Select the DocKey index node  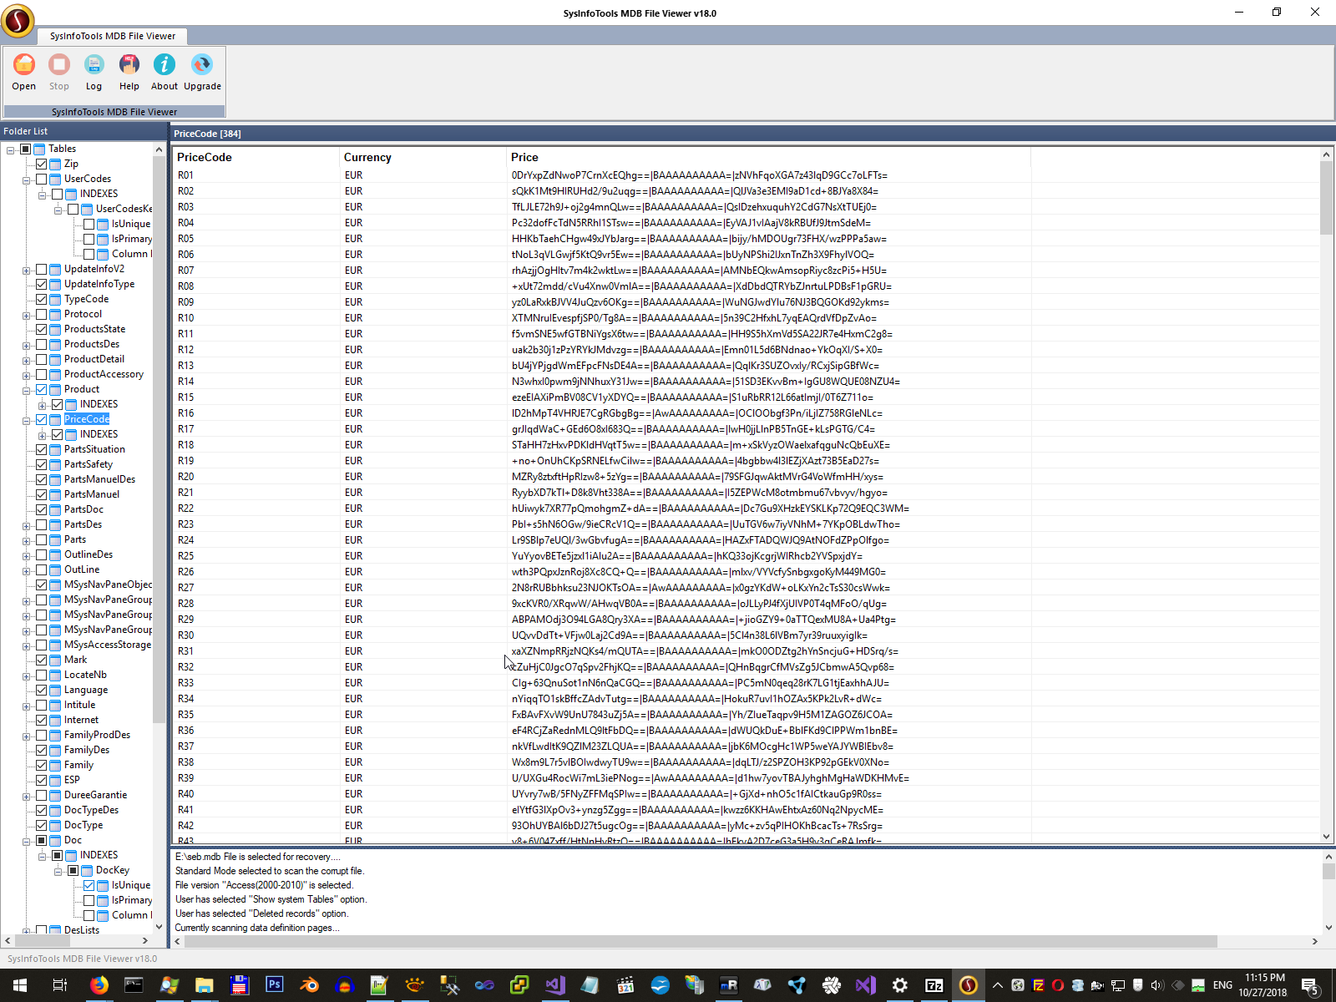pos(112,870)
